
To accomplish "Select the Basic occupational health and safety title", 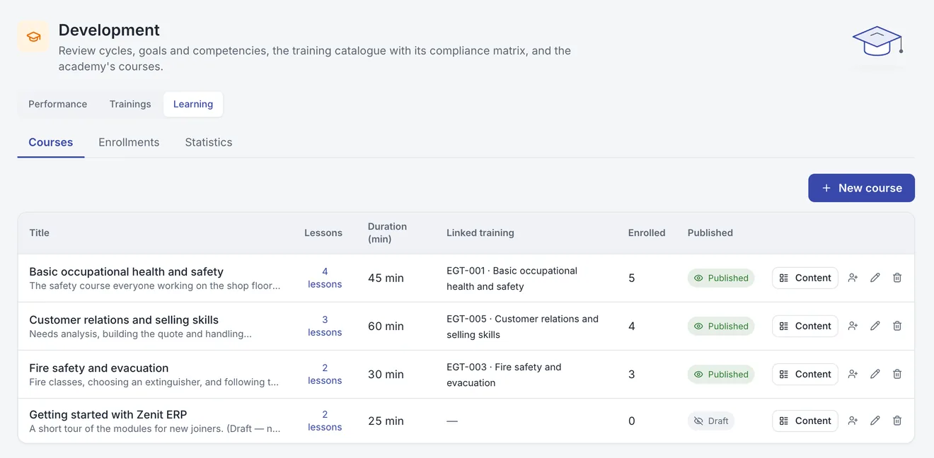I will pyautogui.click(x=127, y=271).
